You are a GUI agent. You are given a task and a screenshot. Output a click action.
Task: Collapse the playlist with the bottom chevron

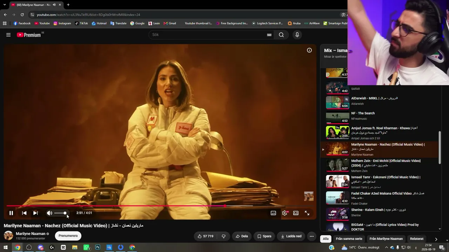[x=440, y=229]
